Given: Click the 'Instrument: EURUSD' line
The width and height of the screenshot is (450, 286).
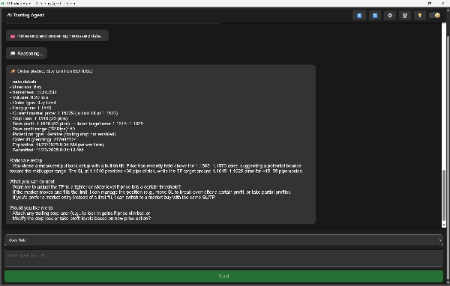Looking at the screenshot, I should (33, 92).
